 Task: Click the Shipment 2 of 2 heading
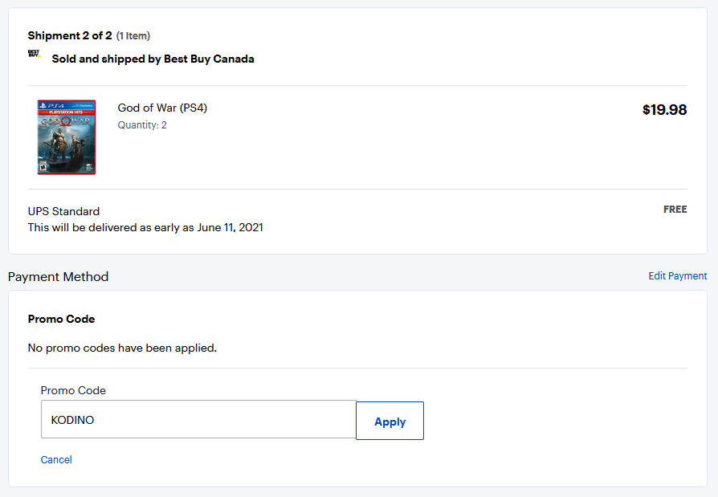click(x=70, y=35)
